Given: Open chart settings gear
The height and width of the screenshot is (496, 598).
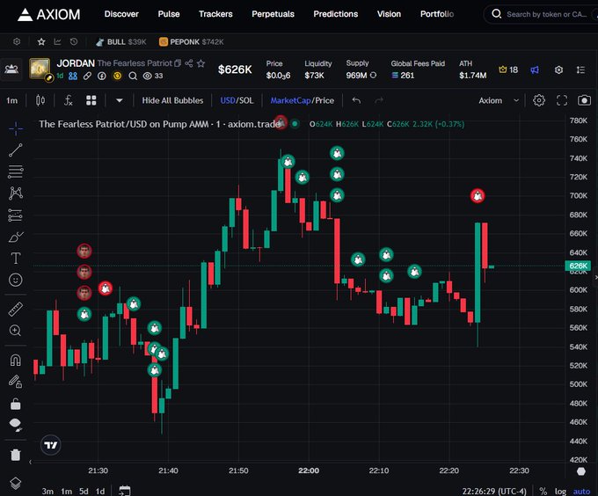Looking at the screenshot, I should click(539, 100).
